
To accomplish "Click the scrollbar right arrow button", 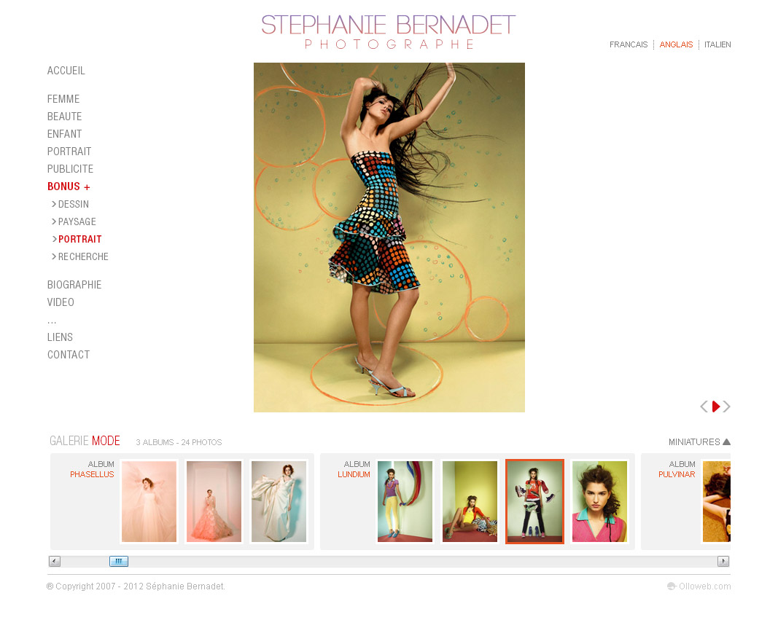I will [x=723, y=561].
